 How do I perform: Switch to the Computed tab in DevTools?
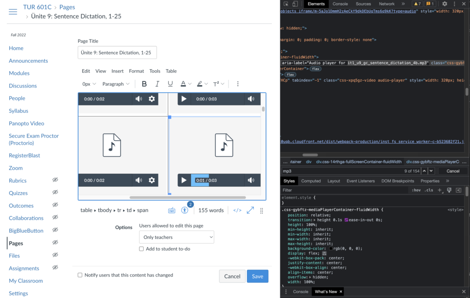311,181
